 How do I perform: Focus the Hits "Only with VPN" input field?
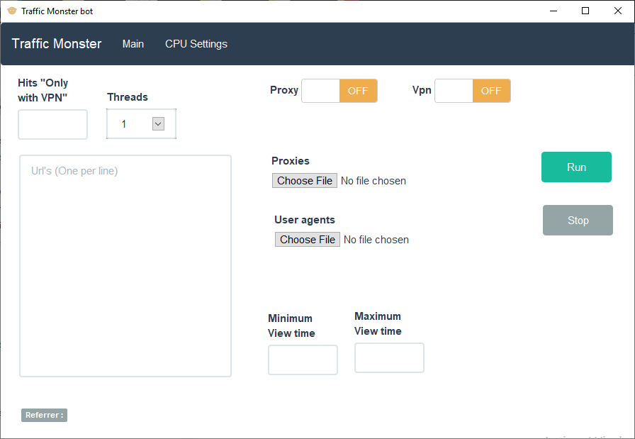coord(52,124)
